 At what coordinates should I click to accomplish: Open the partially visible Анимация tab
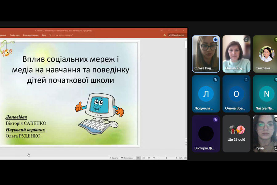click(3, 35)
